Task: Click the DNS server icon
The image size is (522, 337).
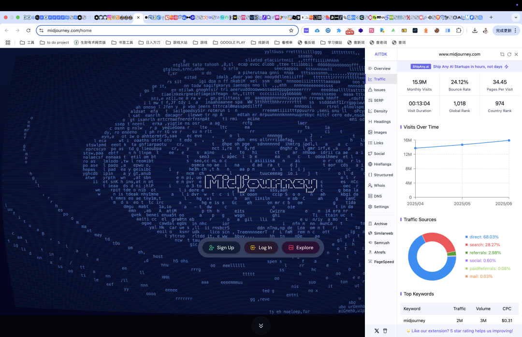Action: (370, 197)
